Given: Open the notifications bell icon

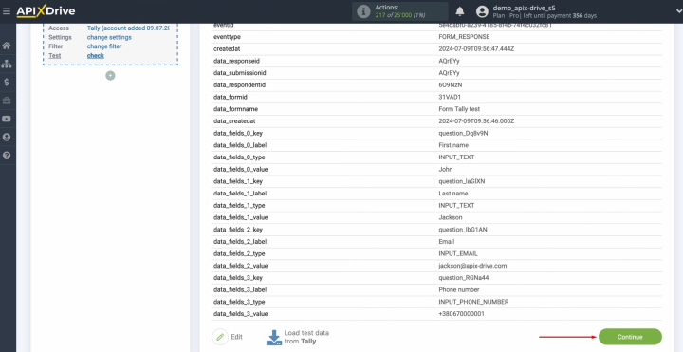Looking at the screenshot, I should 460,11.
